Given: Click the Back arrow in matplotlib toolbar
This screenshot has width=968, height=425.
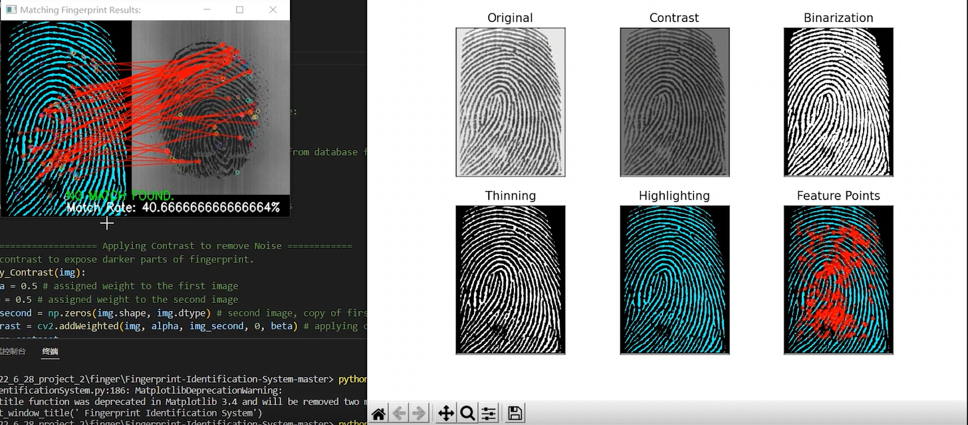Looking at the screenshot, I should (x=399, y=414).
